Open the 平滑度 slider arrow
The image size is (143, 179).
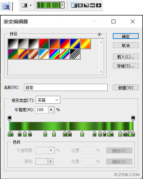pos(51,110)
